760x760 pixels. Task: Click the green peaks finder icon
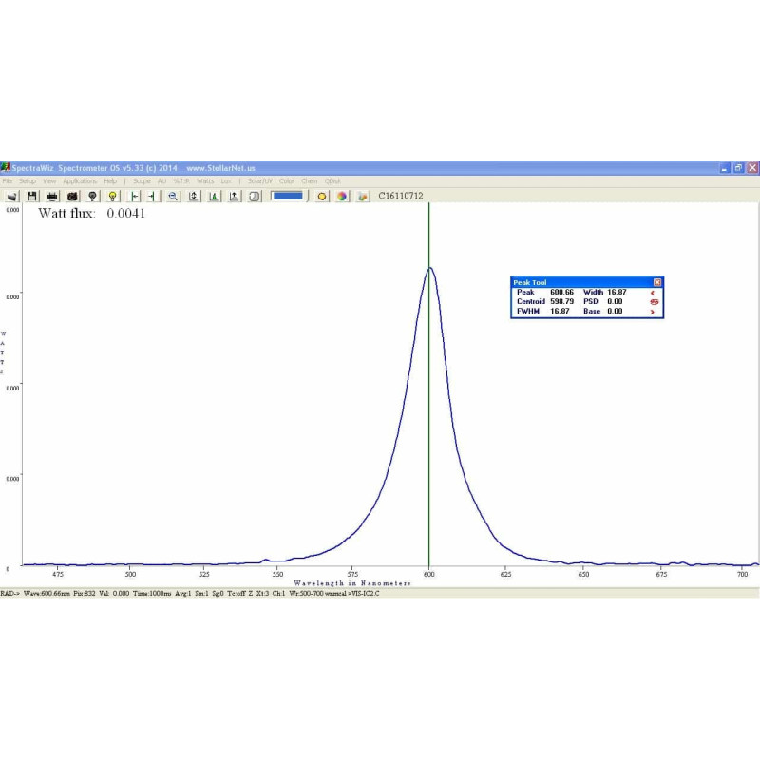click(x=214, y=196)
